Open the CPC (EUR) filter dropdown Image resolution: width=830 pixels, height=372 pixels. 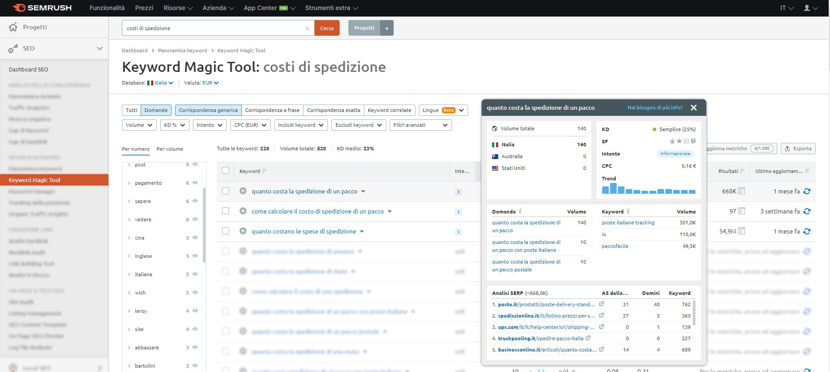click(x=250, y=125)
